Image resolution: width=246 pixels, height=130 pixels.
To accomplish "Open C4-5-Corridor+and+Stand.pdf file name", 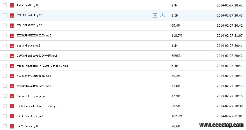I will (38, 106).
